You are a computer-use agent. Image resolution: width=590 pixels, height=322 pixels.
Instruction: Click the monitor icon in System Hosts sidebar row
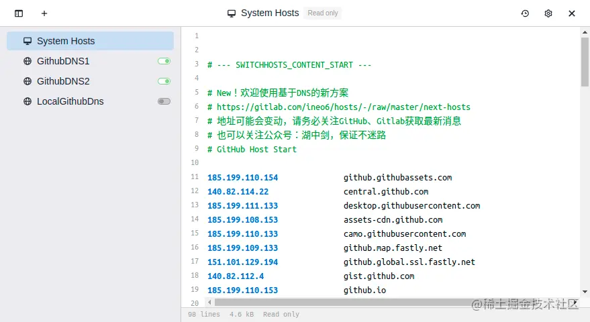[28, 41]
